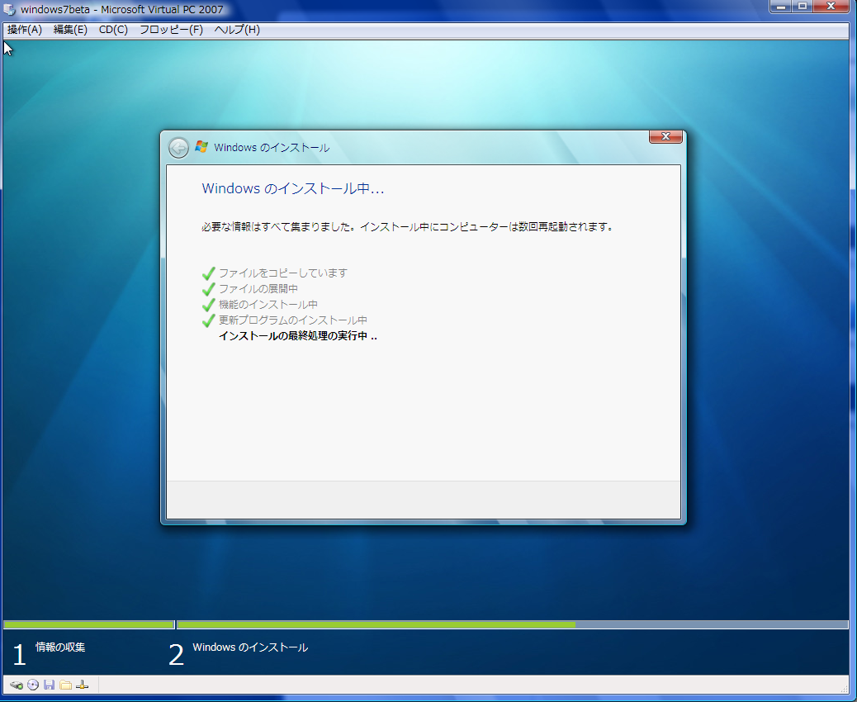This screenshot has width=857, height=702.
Task: Click the green progress bar for step 1
Action: pos(88,624)
